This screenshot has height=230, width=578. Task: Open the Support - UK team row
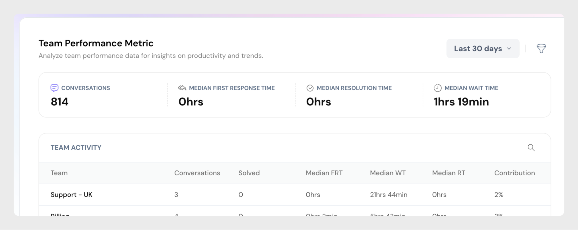(71, 195)
